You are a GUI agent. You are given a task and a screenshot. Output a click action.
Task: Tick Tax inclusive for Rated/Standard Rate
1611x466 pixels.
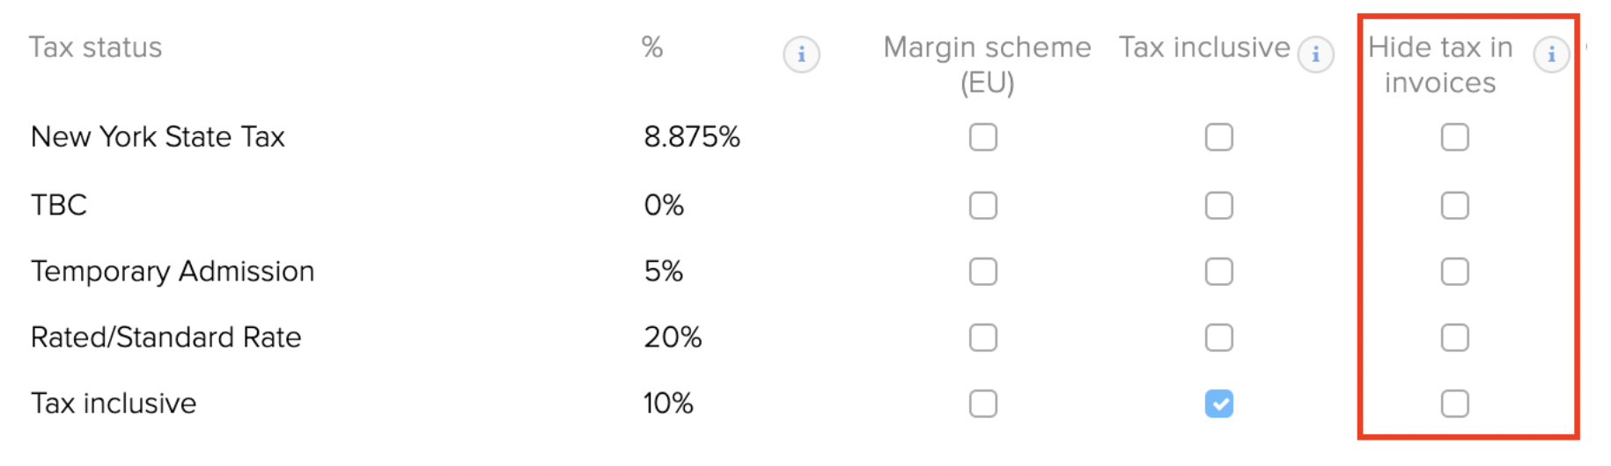(x=1219, y=338)
